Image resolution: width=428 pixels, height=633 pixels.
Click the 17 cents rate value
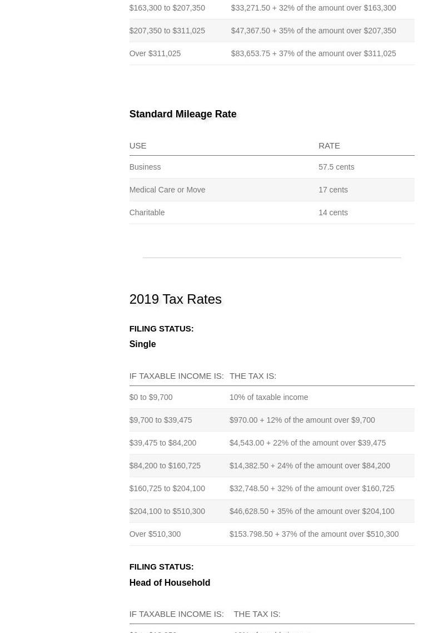click(x=333, y=190)
